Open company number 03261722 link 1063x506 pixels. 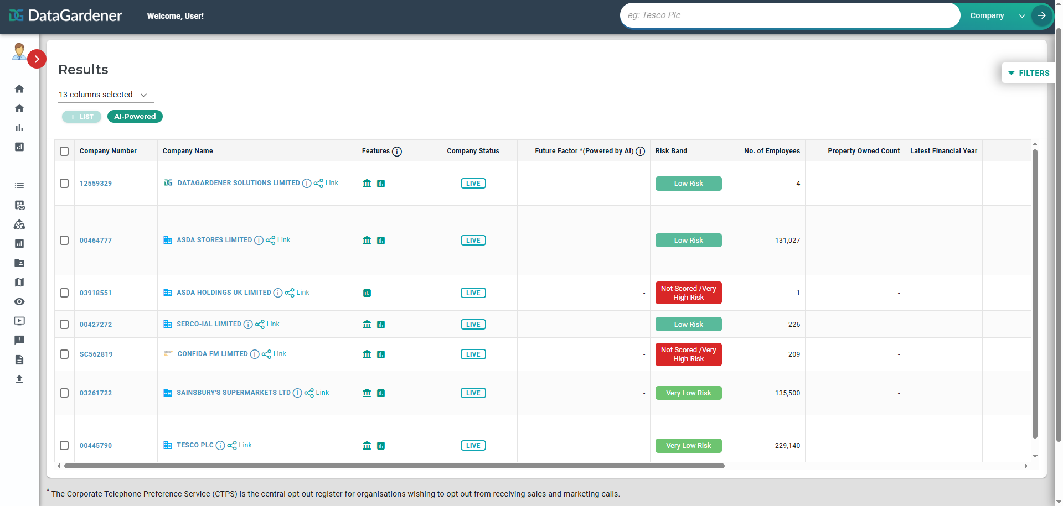click(96, 393)
